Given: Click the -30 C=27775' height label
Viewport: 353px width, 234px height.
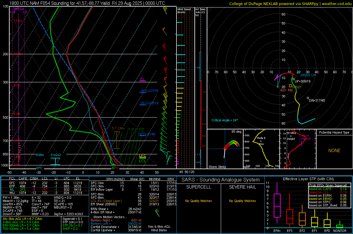Looking at the screenshot, I should (149, 91).
